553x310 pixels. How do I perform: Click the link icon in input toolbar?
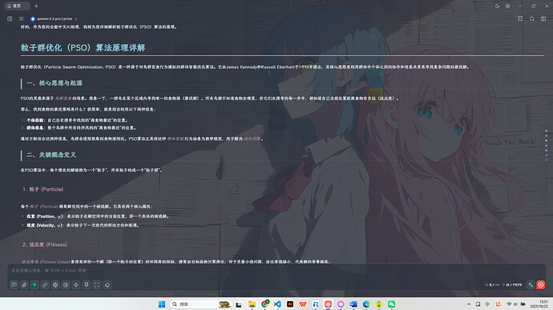tap(45, 284)
